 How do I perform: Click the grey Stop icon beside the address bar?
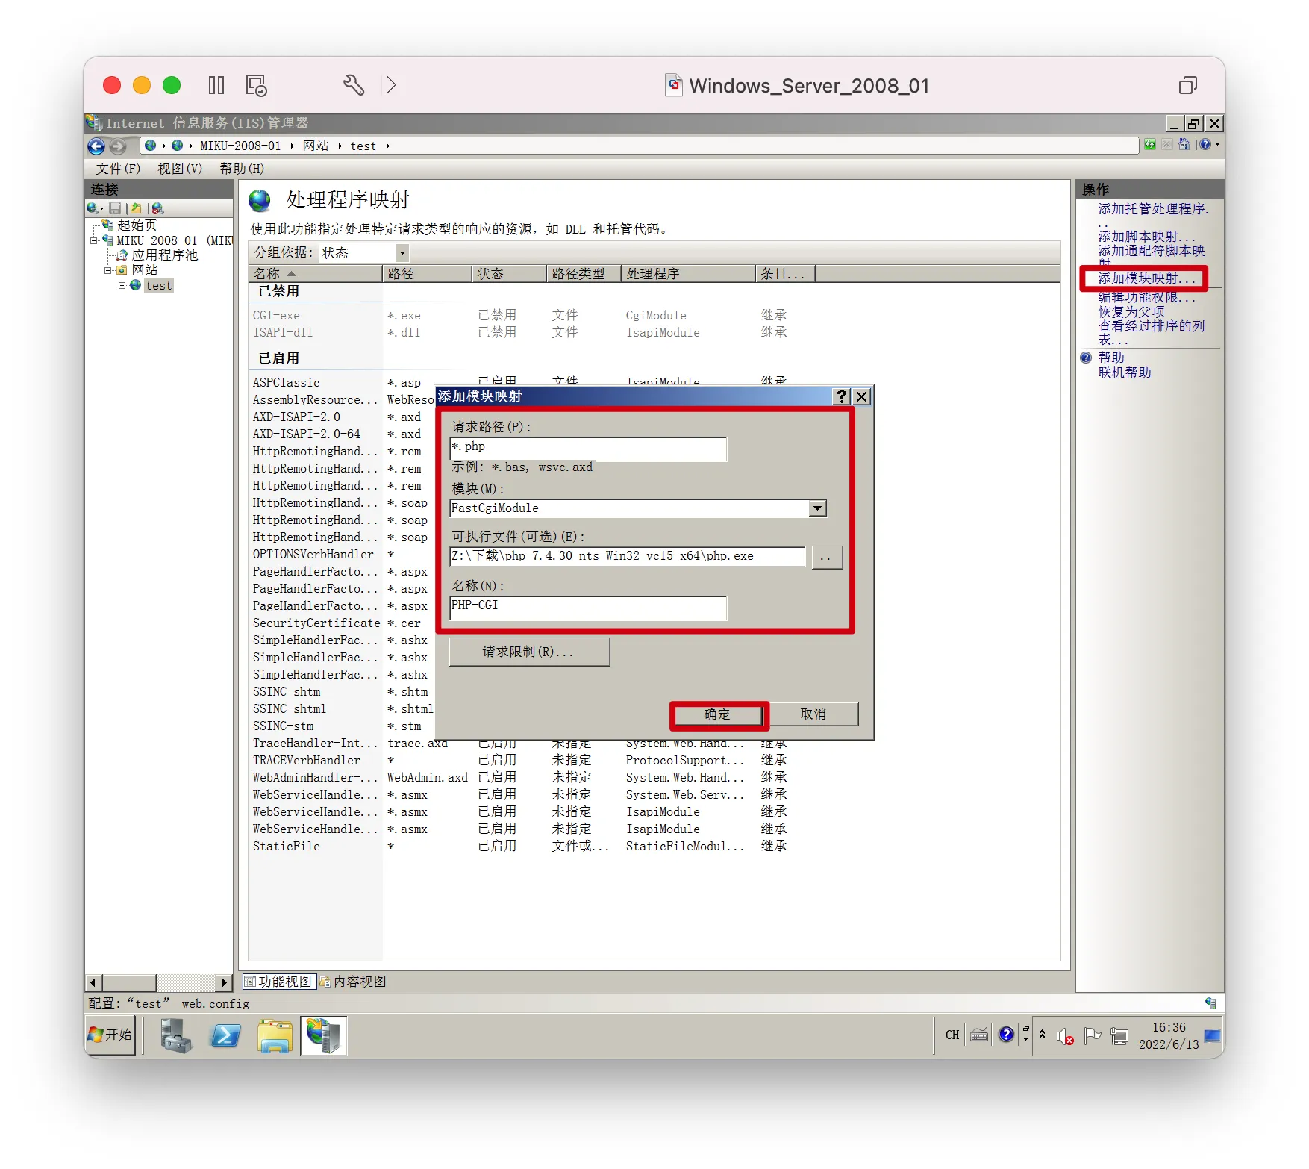(1167, 145)
